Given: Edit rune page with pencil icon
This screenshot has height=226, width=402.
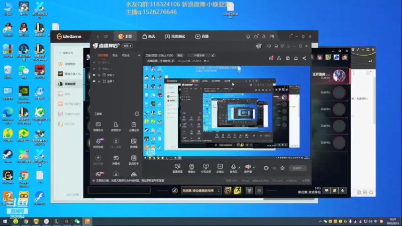Looking at the screenshot, I should 175,191.
